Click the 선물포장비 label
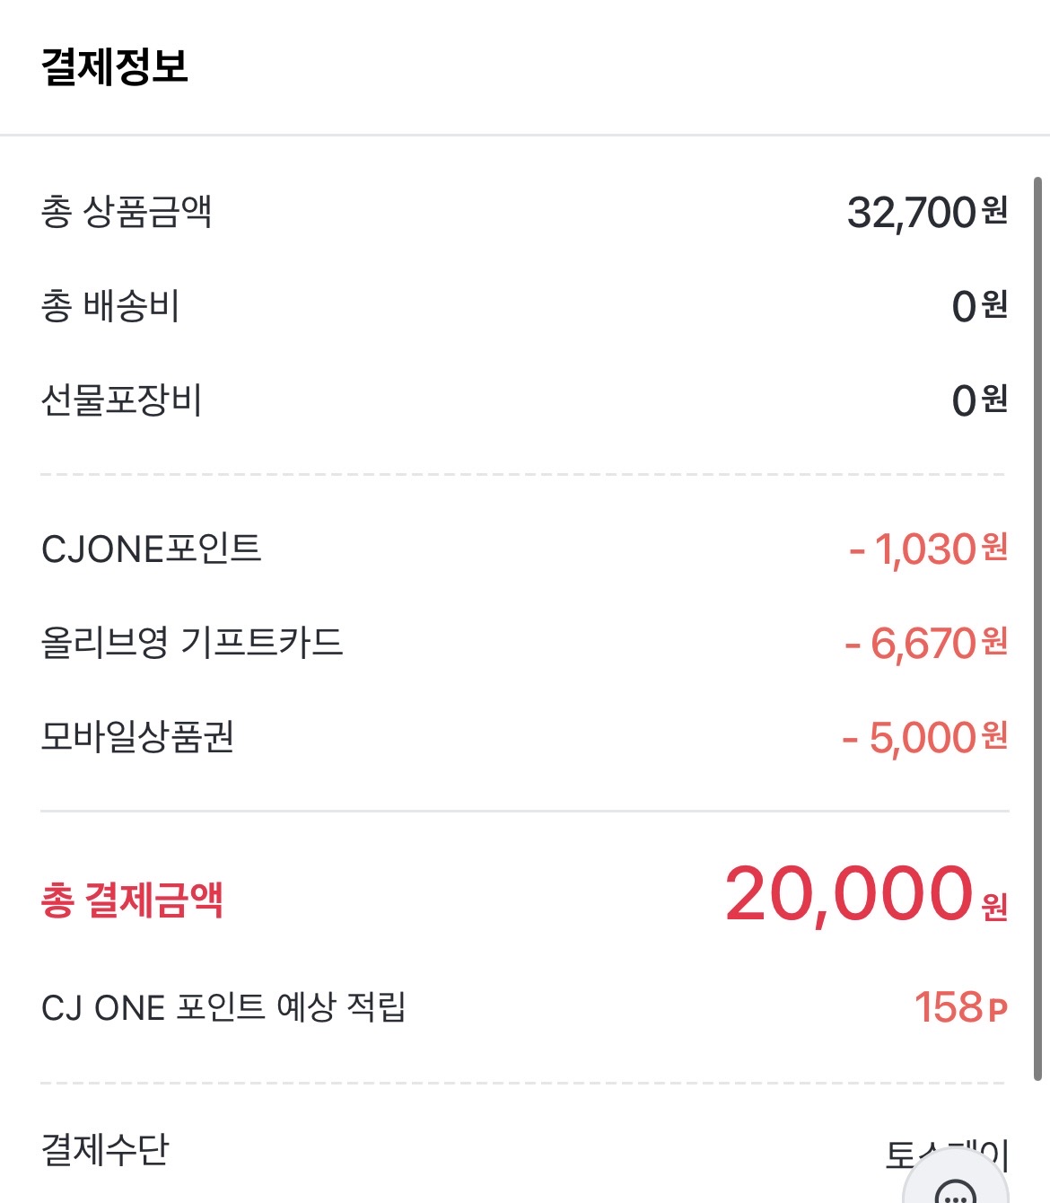 pyautogui.click(x=121, y=400)
